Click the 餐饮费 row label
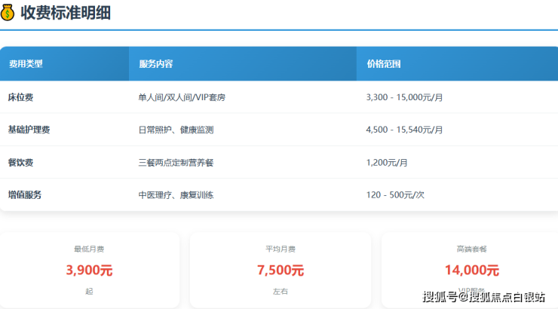The image size is (558, 309). pyautogui.click(x=20, y=162)
